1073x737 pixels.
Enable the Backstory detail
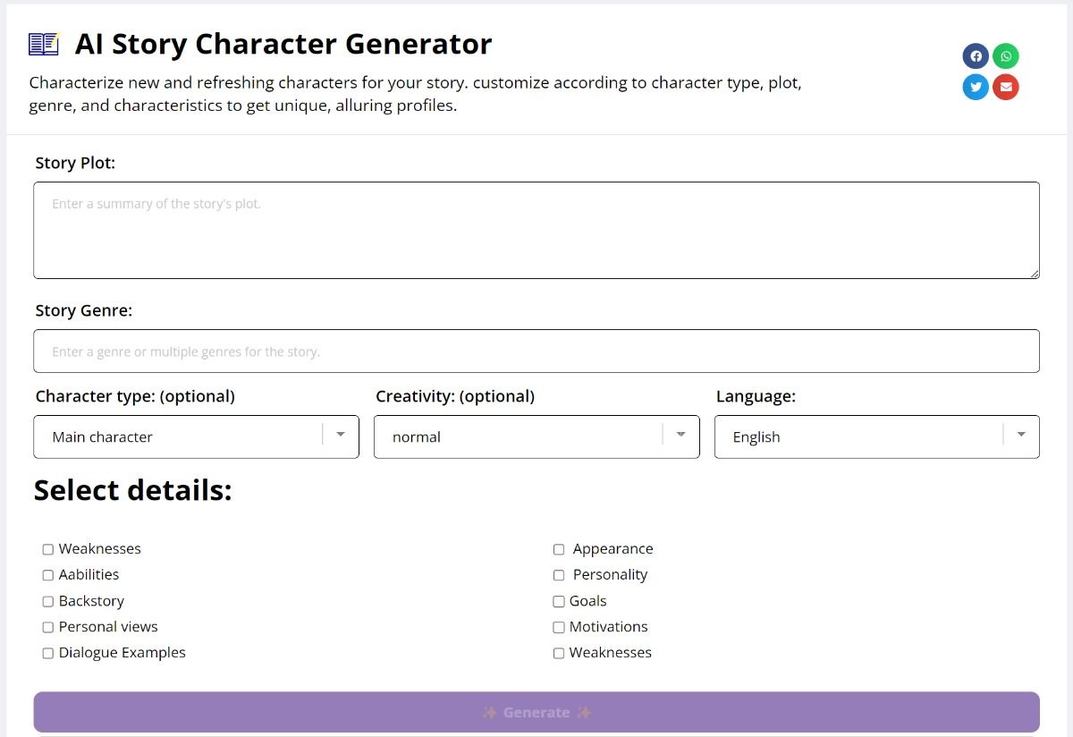(x=47, y=601)
